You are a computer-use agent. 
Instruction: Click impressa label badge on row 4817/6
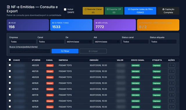(157, 95)
